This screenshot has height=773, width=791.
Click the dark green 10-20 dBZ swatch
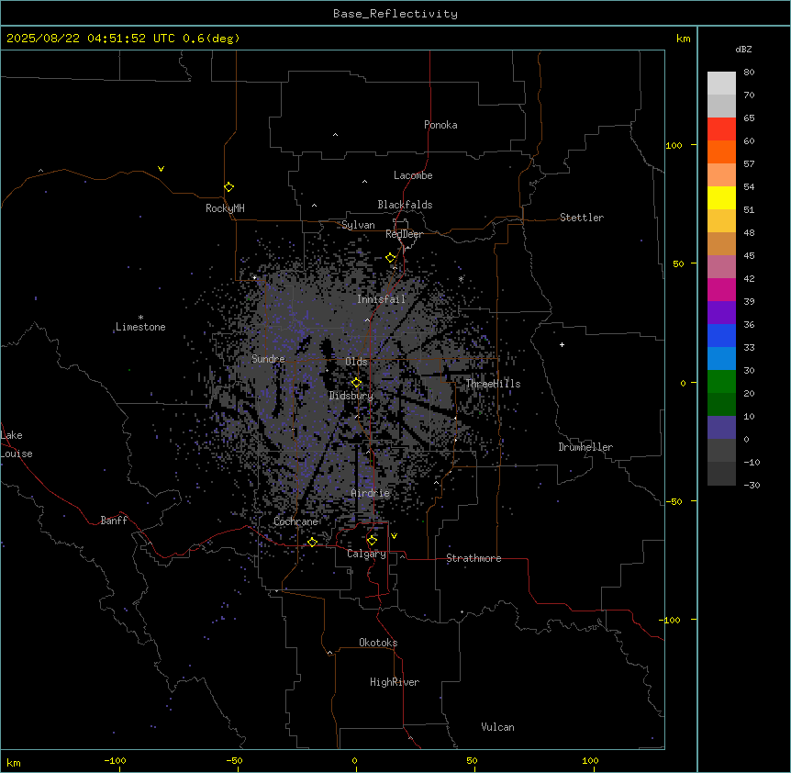click(721, 405)
